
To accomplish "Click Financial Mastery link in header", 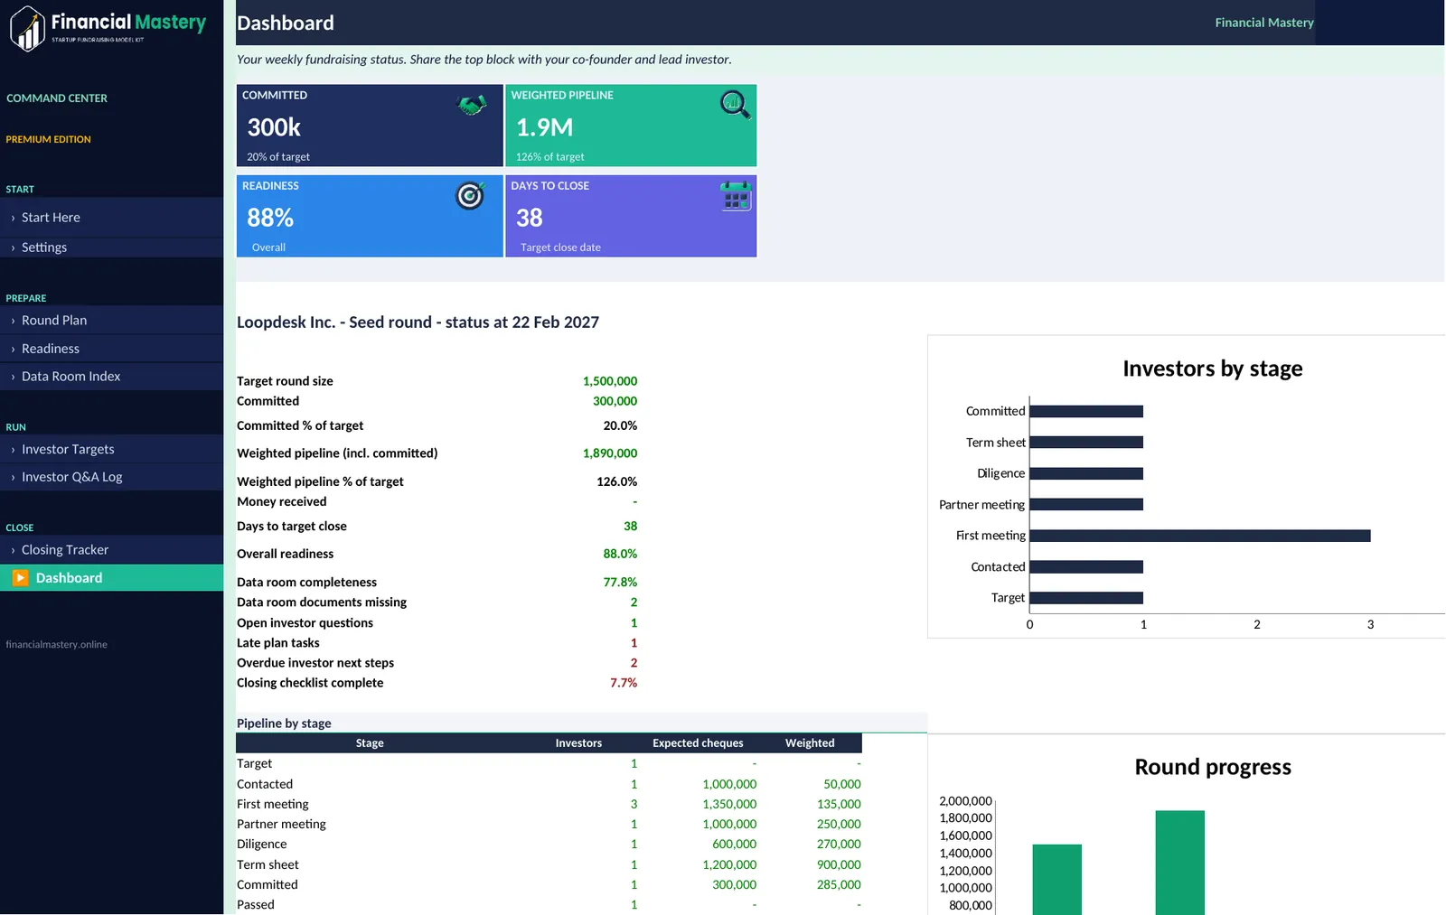I will [1264, 23].
